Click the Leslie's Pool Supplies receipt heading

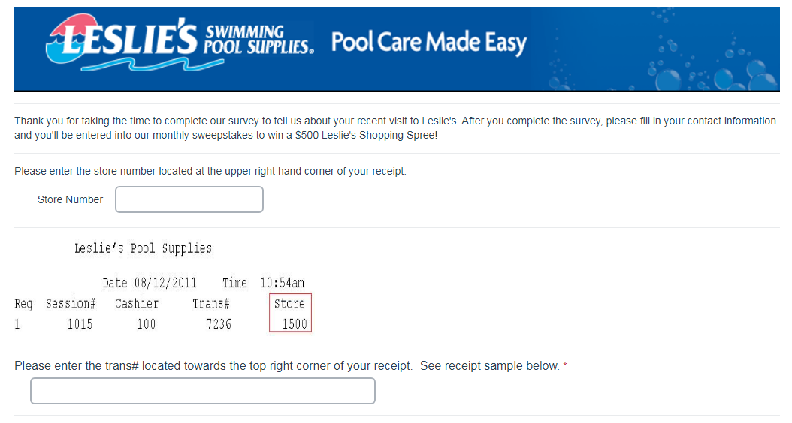[143, 248]
